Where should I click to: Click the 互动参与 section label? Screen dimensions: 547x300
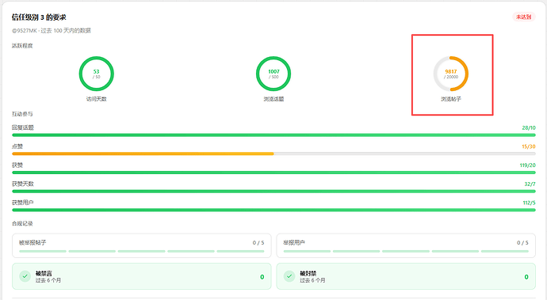22,114
